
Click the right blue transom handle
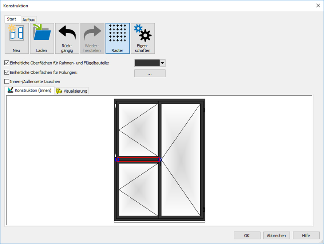(159, 159)
